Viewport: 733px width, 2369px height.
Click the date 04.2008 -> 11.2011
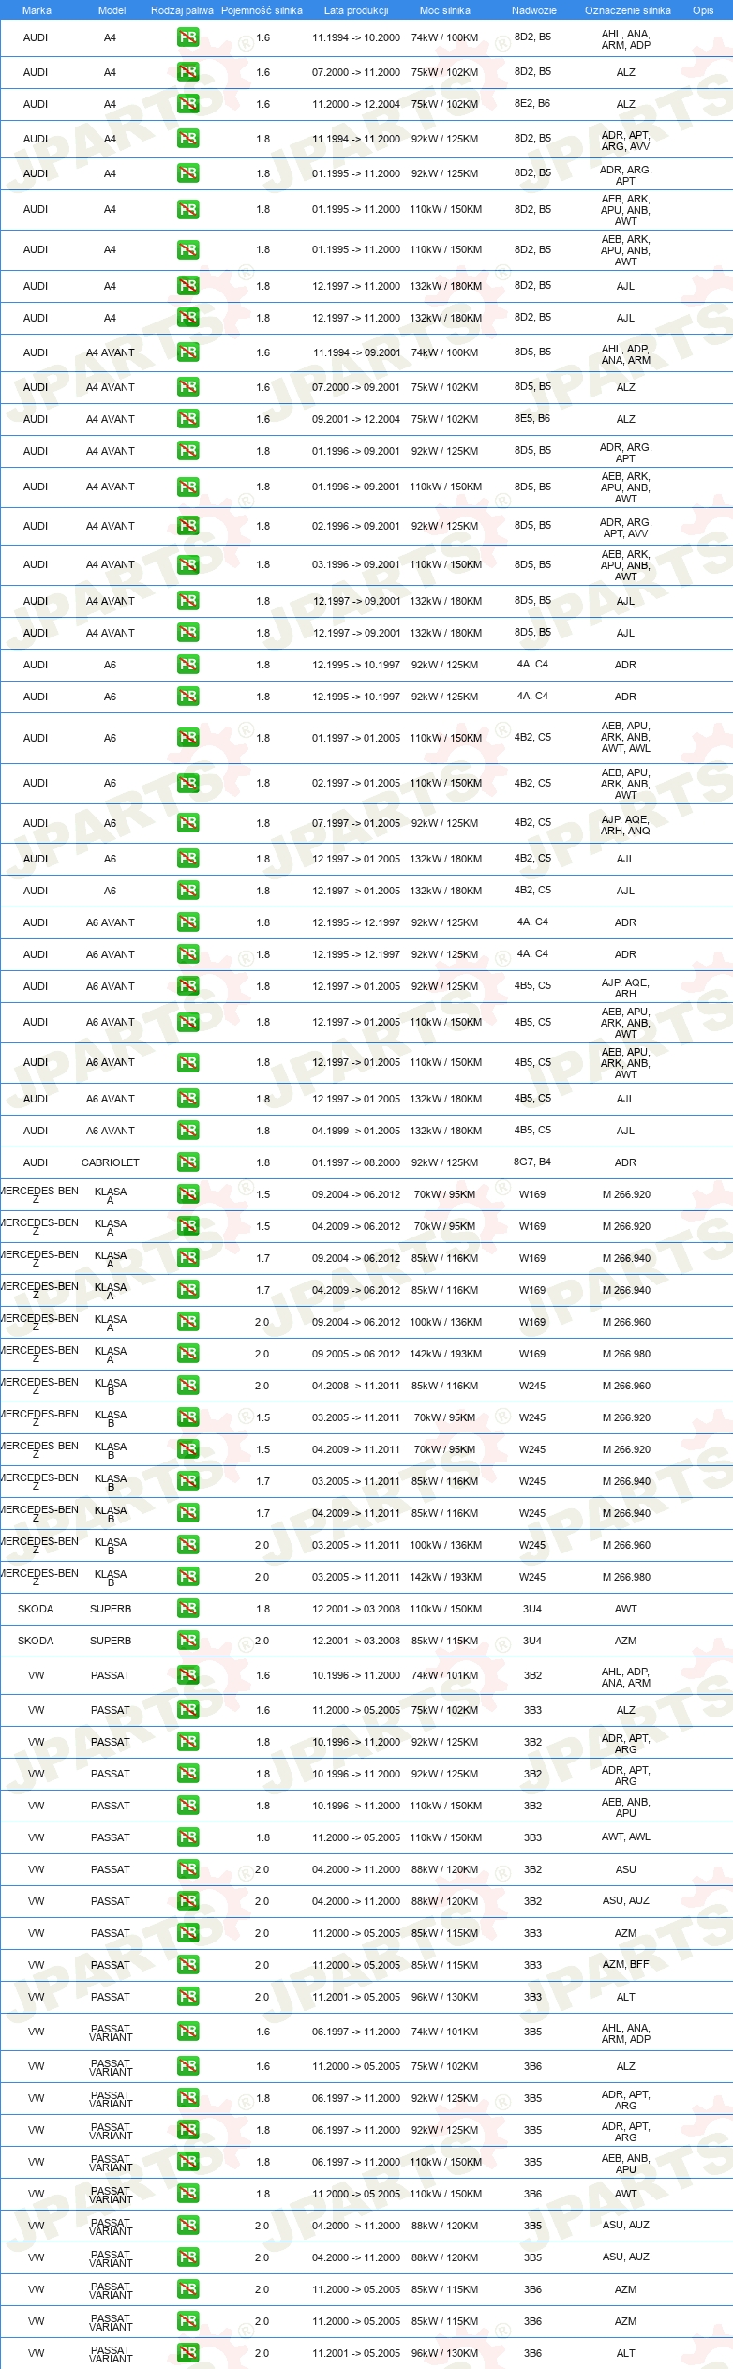(356, 1386)
